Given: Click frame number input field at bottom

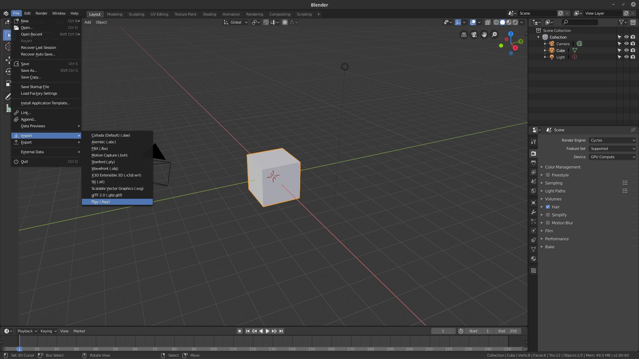Looking at the screenshot, I should click(x=442, y=331).
